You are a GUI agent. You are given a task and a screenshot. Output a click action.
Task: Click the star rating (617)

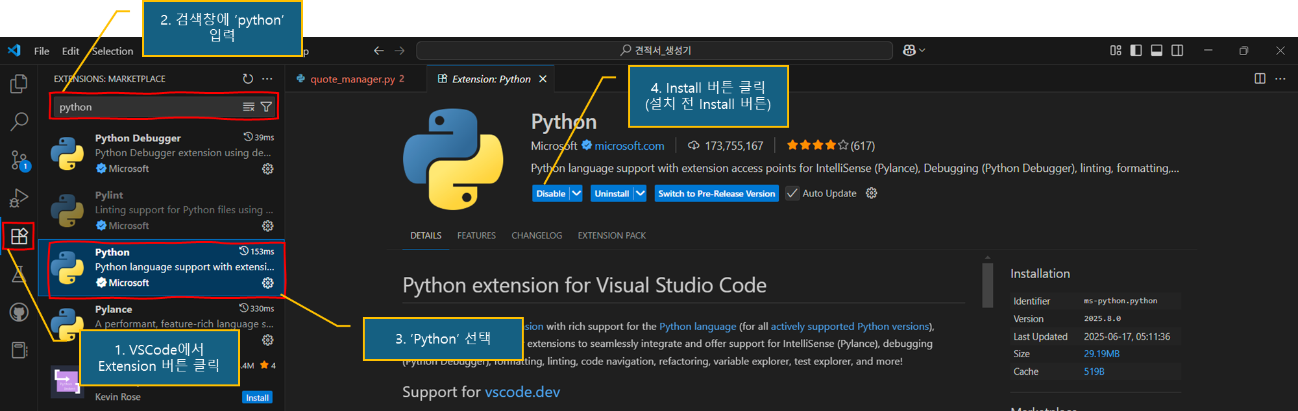pyautogui.click(x=830, y=146)
